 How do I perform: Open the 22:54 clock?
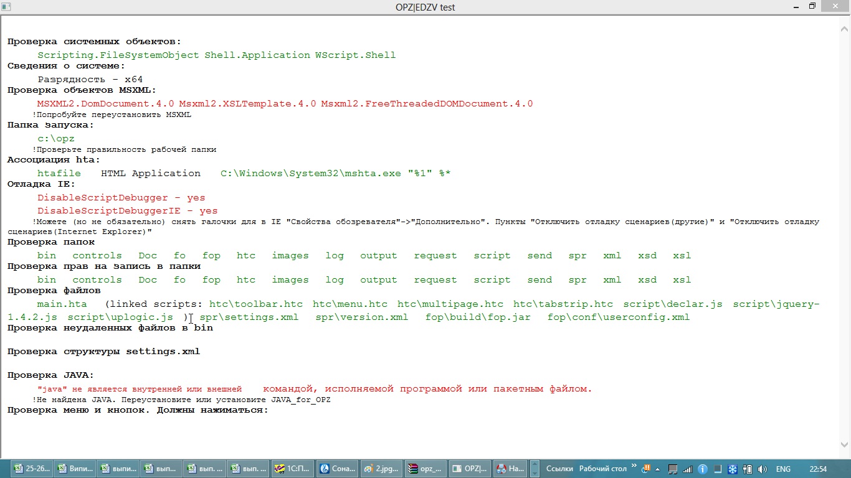818,469
